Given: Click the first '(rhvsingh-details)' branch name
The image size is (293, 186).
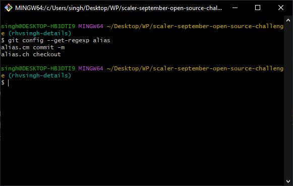Looking at the screenshot, I should (x=40, y=33).
